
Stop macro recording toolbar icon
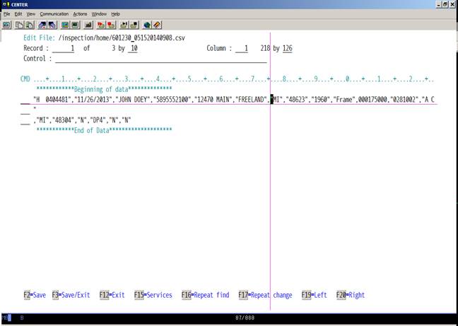point(111,25)
